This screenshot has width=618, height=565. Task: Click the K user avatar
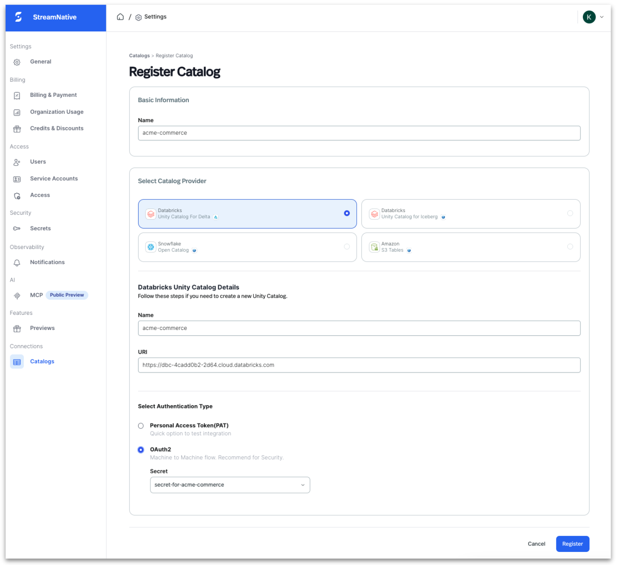click(589, 17)
